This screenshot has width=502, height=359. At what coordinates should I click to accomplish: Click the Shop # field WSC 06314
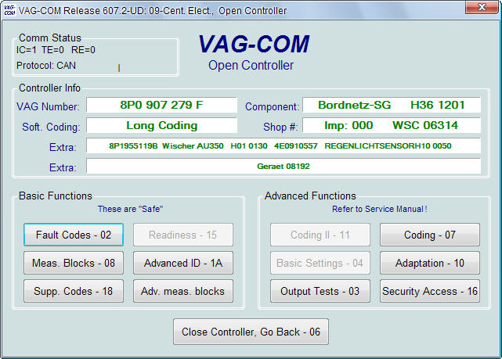(x=392, y=125)
